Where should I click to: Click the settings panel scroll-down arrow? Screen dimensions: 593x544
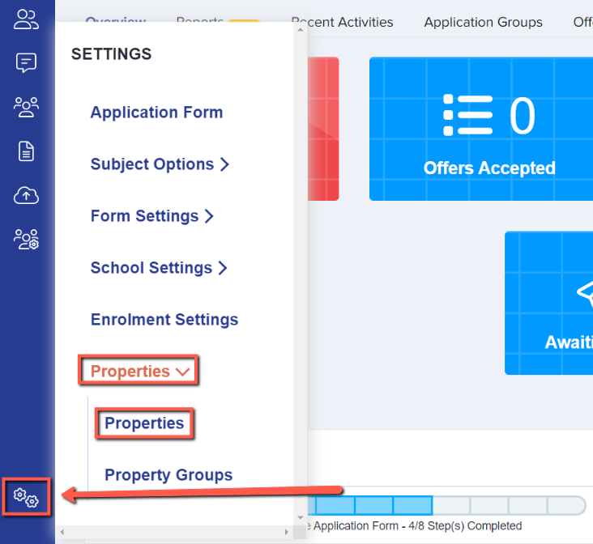coord(300,519)
